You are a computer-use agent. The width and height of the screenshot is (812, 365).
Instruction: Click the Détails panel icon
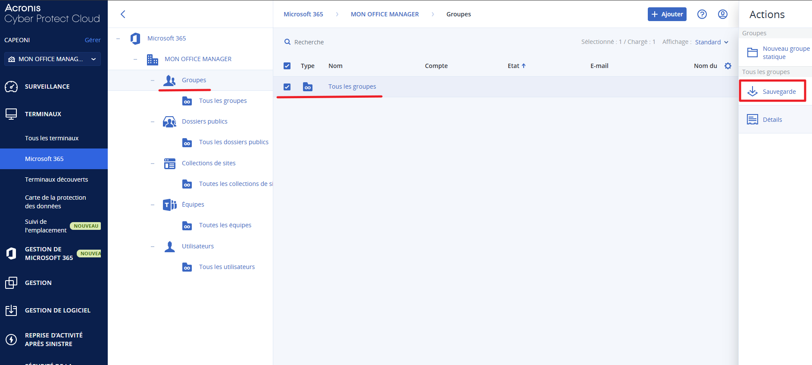pos(753,120)
